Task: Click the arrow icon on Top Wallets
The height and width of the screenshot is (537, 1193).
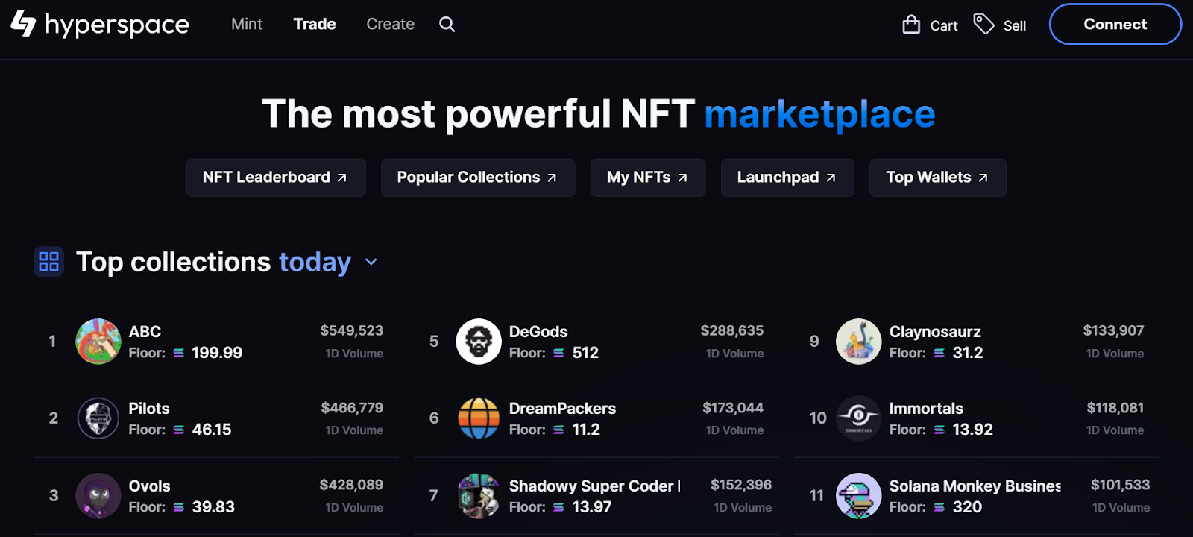Action: click(x=983, y=178)
